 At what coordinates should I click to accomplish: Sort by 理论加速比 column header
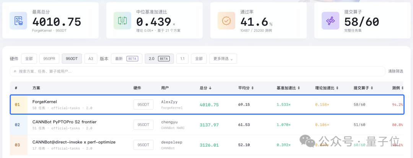tap(327, 88)
